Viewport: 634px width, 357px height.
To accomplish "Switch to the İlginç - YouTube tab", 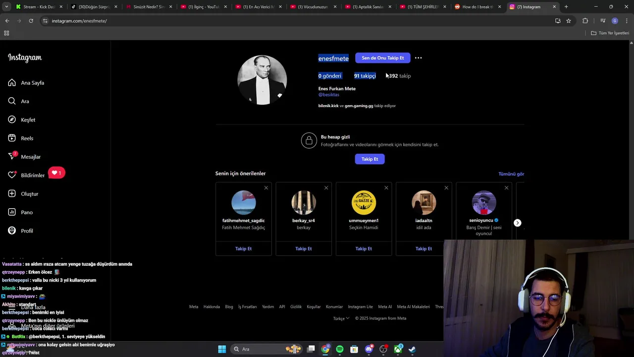I will tap(204, 7).
